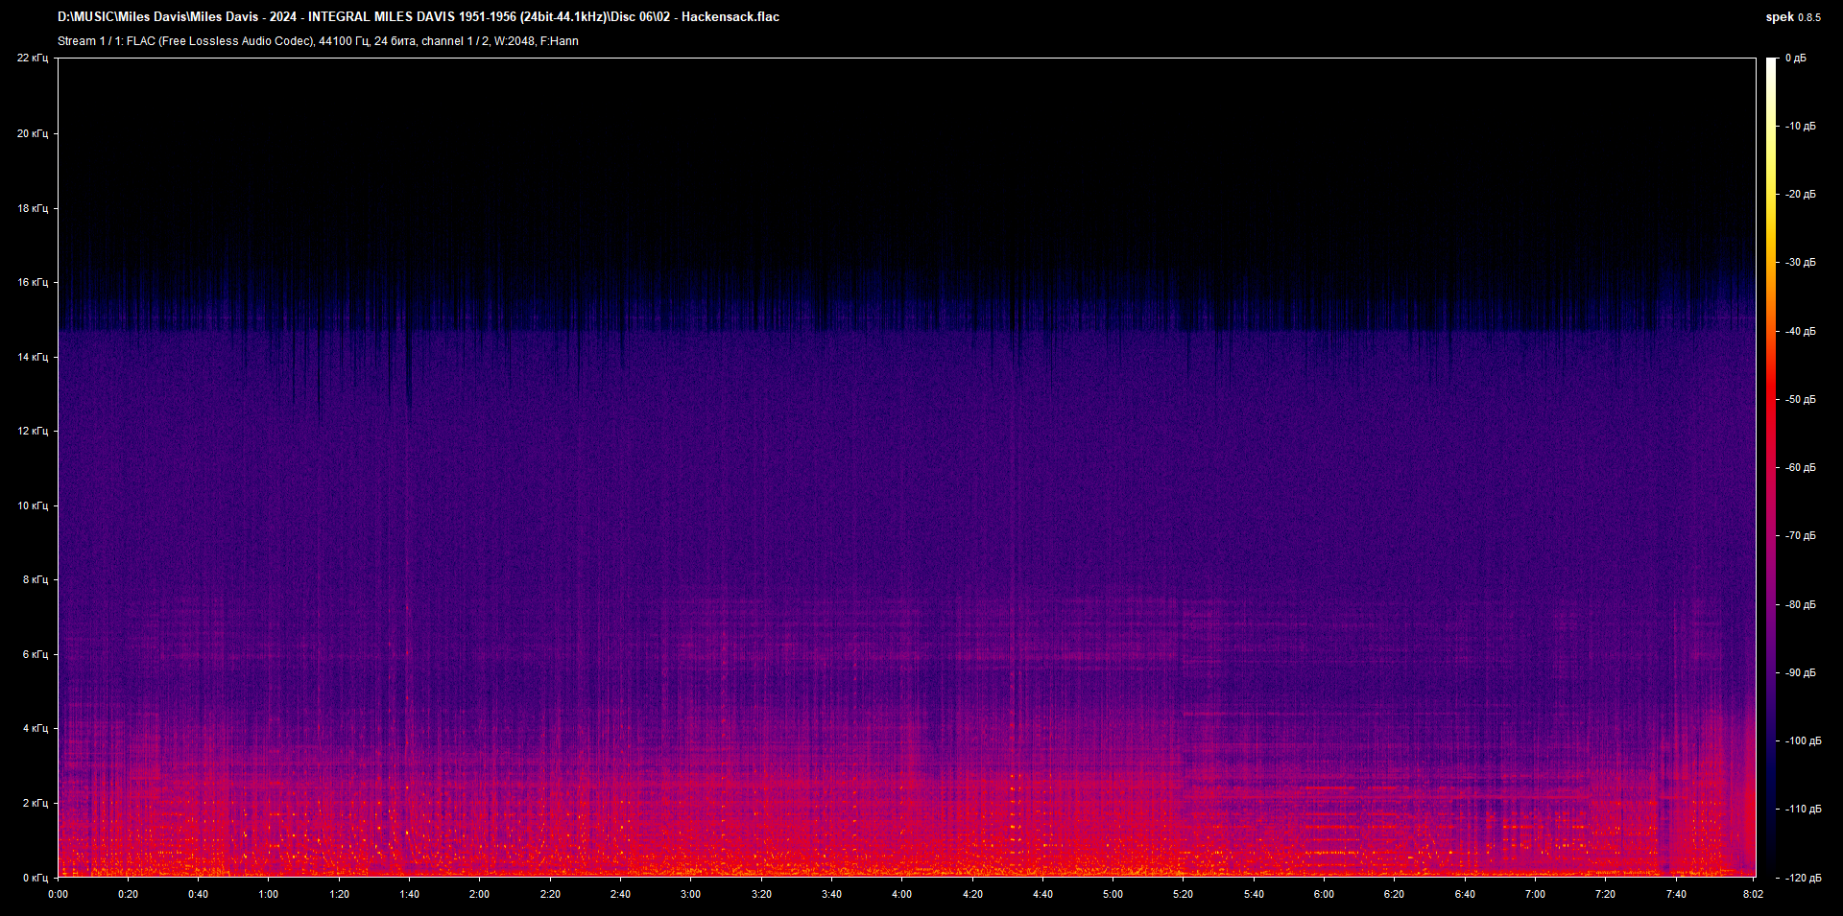Click the 8:02 end time label

pyautogui.click(x=1753, y=894)
